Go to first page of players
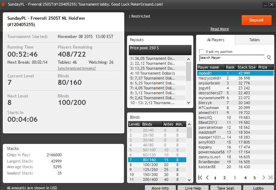The width and height of the screenshot is (276, 190). (200, 178)
